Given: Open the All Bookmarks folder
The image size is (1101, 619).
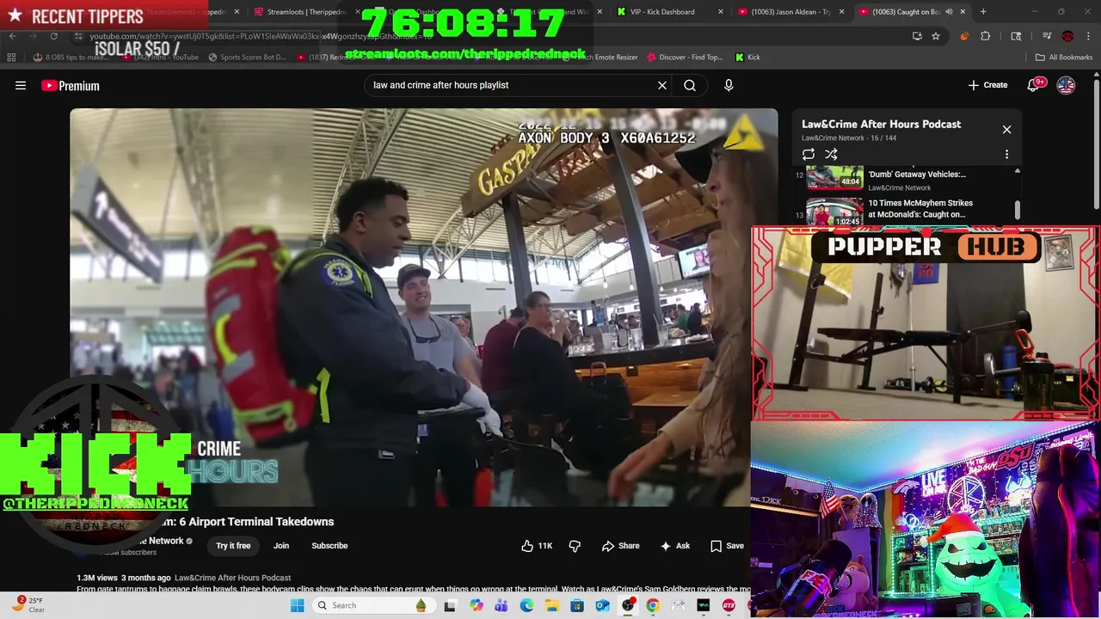Looking at the screenshot, I should (x=1064, y=58).
